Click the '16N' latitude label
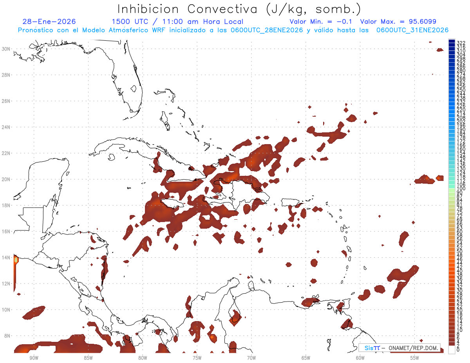The height and width of the screenshot is (363, 470). (6, 231)
